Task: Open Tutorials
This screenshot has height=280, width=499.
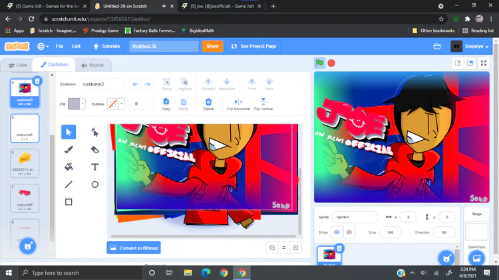Action: 106,46
